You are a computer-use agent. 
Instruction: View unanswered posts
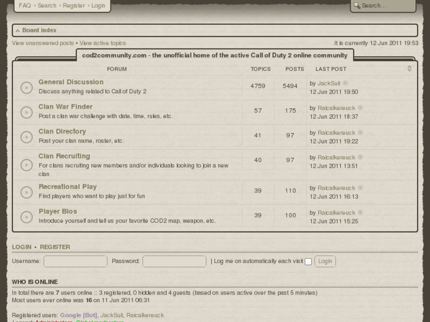43,43
